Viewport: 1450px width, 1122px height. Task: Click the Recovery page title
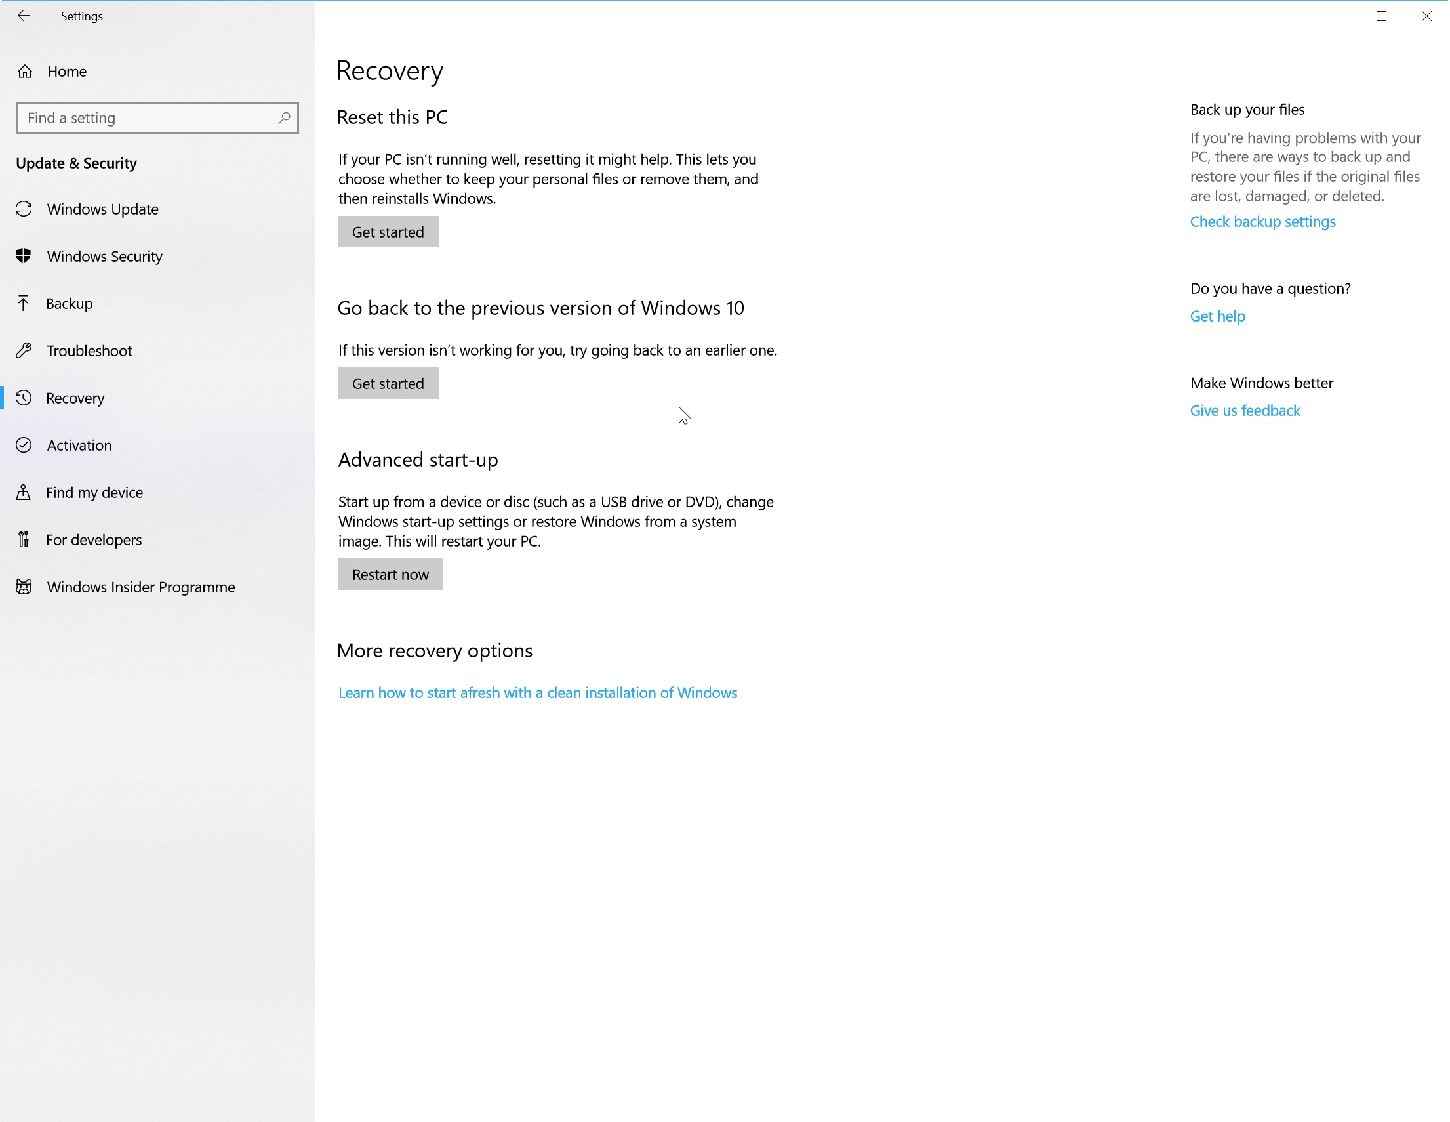[x=390, y=71]
